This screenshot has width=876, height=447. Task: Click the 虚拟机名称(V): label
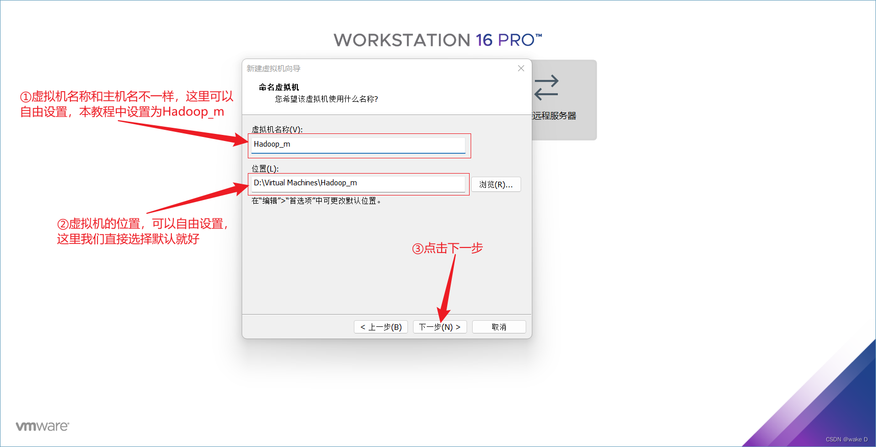(x=277, y=129)
